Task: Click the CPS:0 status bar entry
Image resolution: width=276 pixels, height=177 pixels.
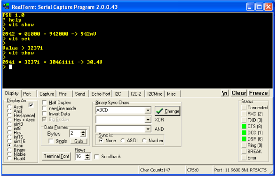Action: click(x=193, y=170)
